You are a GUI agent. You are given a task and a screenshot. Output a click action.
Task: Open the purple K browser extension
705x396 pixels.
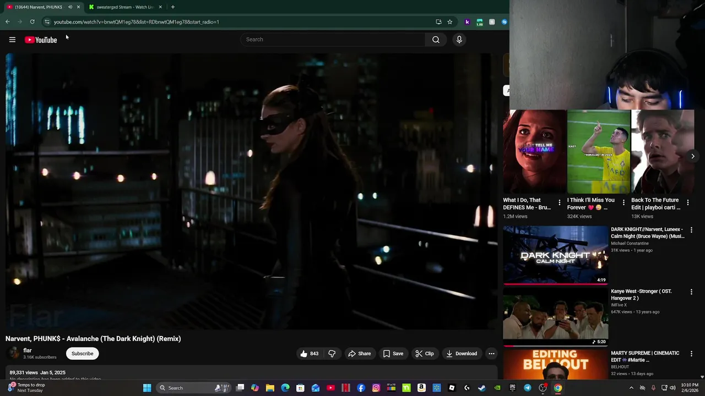[x=467, y=22]
